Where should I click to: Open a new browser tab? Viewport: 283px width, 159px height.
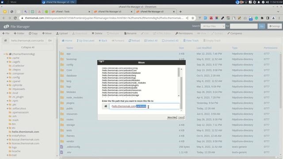(x=180, y=11)
